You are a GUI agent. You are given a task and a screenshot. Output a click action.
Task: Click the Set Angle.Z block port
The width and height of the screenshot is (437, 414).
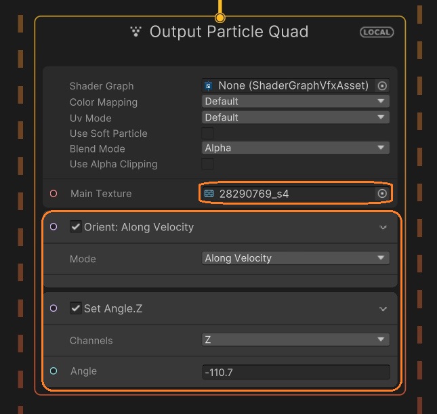pos(54,308)
